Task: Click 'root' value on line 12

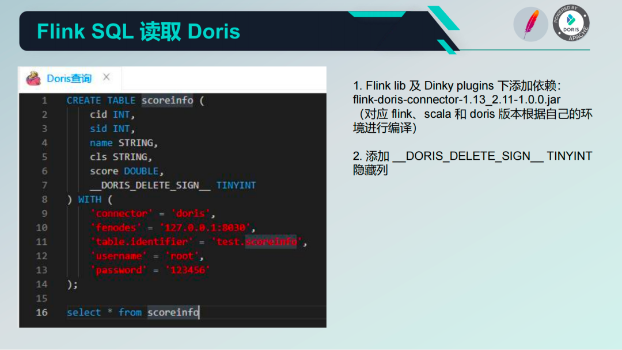Action: pyautogui.click(x=181, y=256)
